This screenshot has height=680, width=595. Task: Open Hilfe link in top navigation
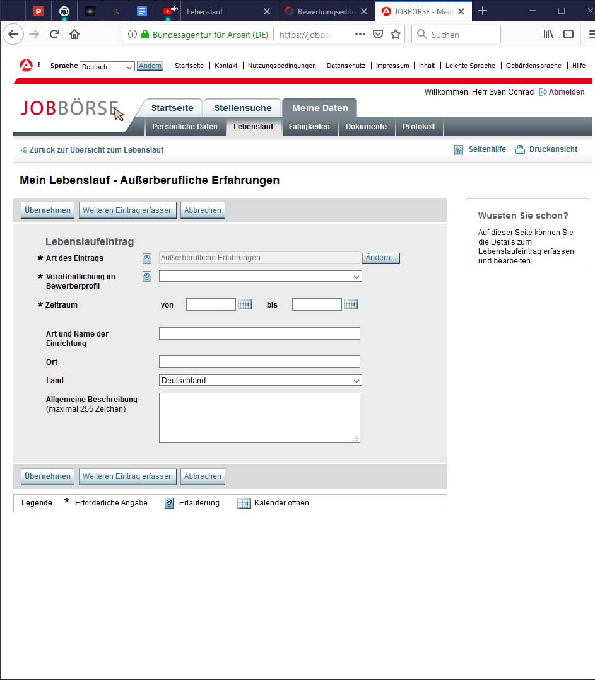(579, 66)
